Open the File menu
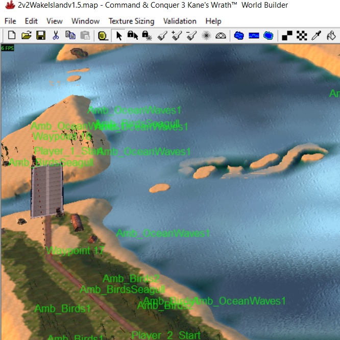 [x=10, y=21]
